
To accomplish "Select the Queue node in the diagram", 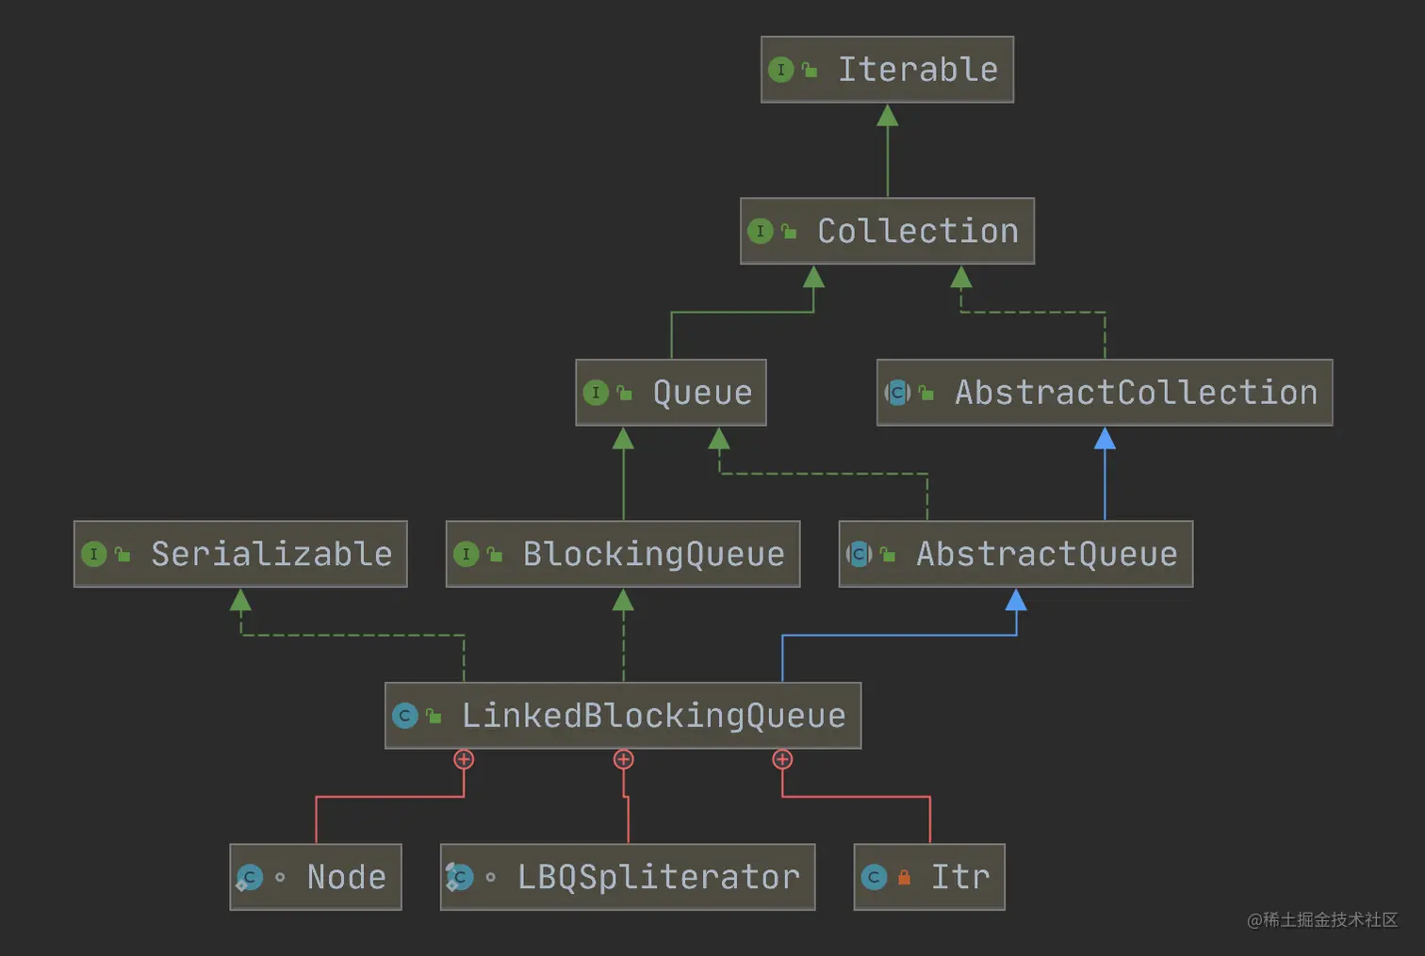I will 701,393.
